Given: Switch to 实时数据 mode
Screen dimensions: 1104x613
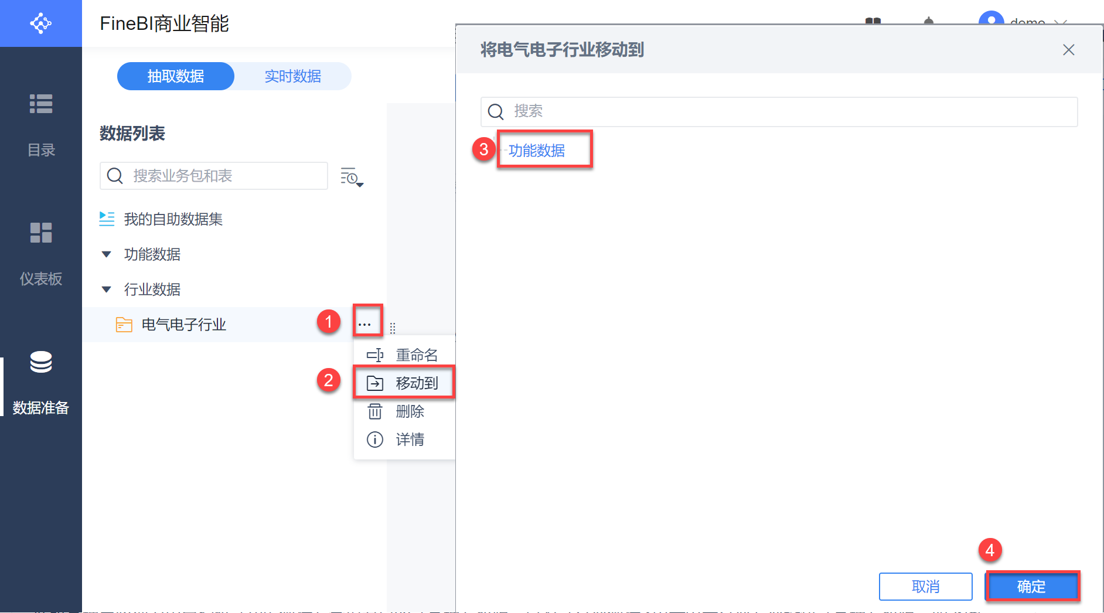Looking at the screenshot, I should click(292, 76).
